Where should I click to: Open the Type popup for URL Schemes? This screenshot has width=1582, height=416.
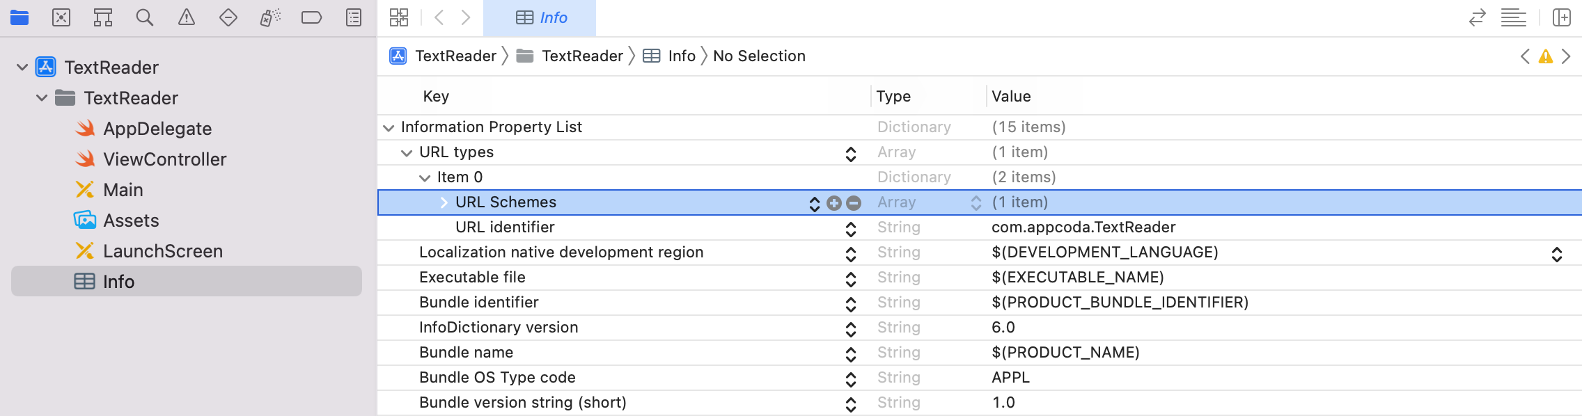(976, 202)
